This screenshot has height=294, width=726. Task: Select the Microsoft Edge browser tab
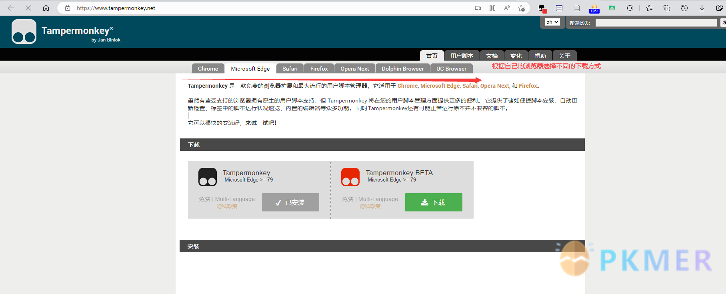pyautogui.click(x=250, y=69)
